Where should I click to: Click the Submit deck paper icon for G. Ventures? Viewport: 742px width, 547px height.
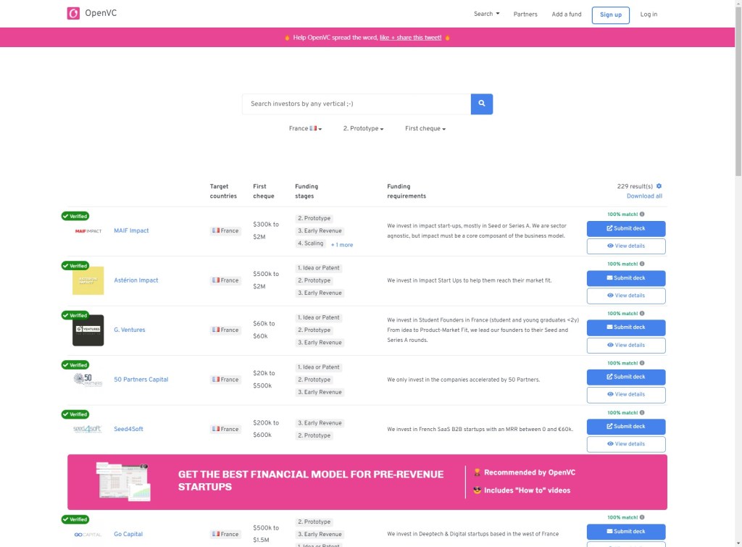tap(610, 327)
